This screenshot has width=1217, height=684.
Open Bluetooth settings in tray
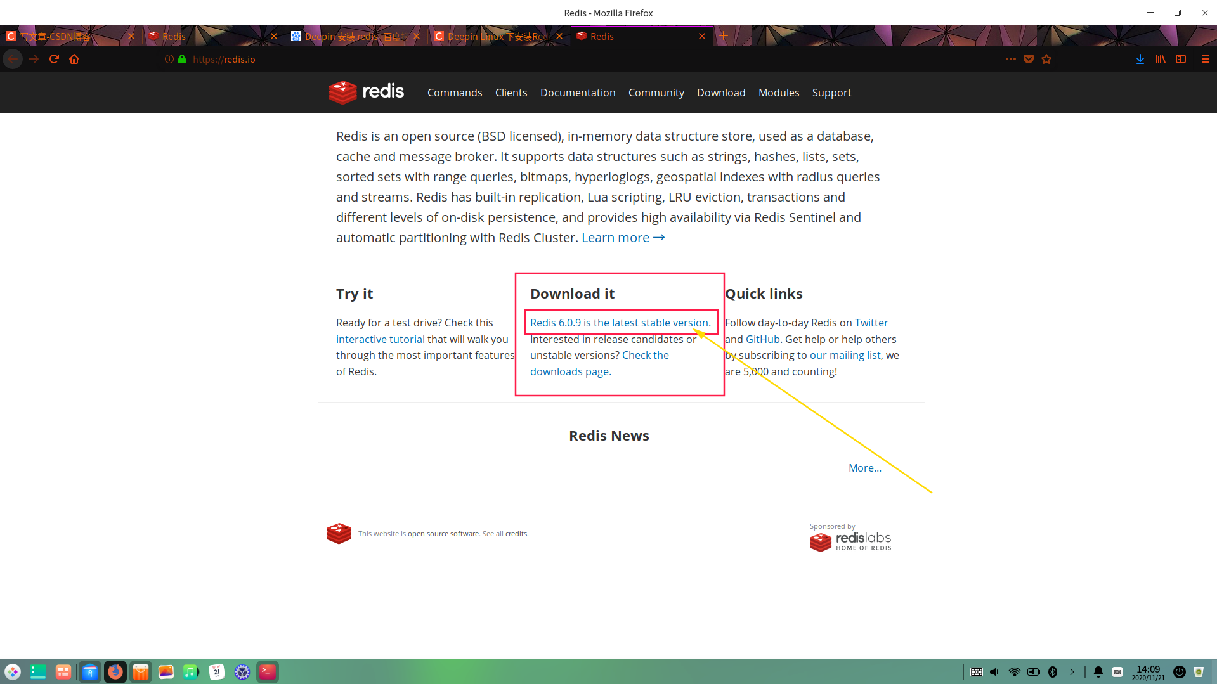pyautogui.click(x=1053, y=672)
